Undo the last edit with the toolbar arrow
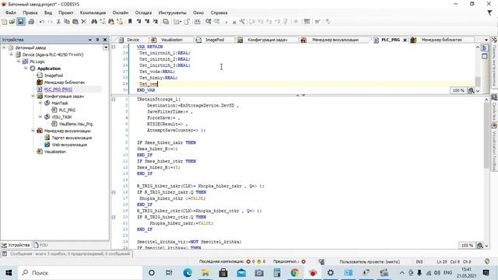 tap(42, 22)
